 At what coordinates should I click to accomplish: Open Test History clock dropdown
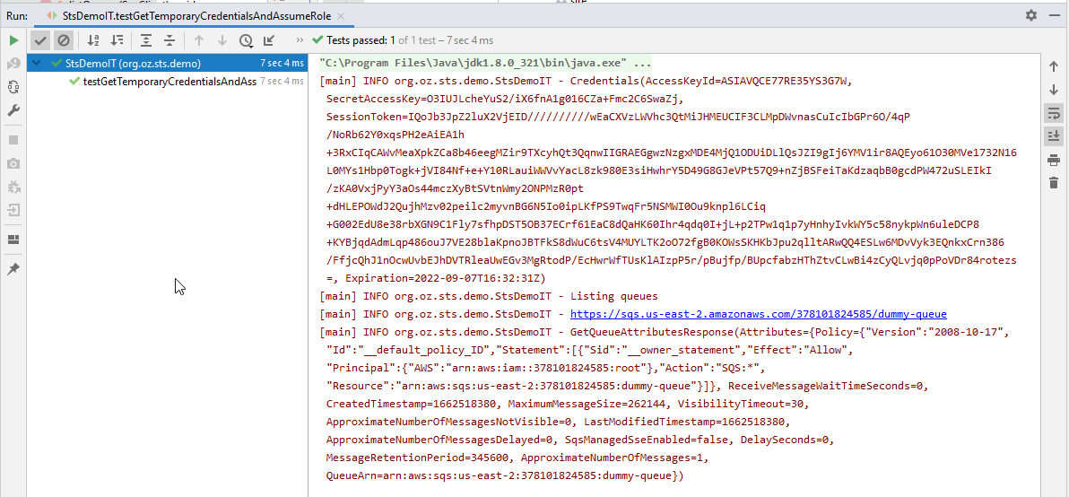pos(246,41)
